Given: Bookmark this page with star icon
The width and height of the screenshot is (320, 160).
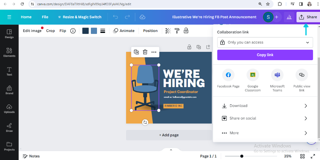Looking at the screenshot, I should click(268, 4).
